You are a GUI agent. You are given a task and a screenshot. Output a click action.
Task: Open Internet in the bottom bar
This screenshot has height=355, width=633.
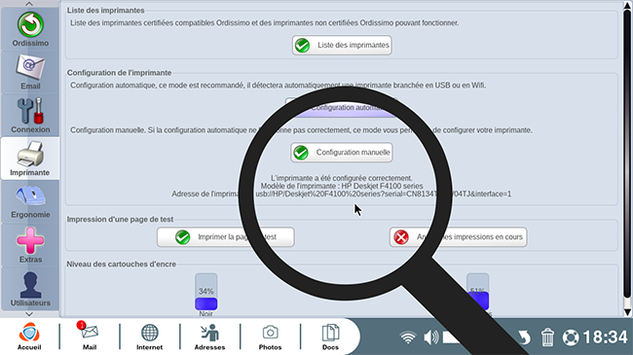(149, 337)
